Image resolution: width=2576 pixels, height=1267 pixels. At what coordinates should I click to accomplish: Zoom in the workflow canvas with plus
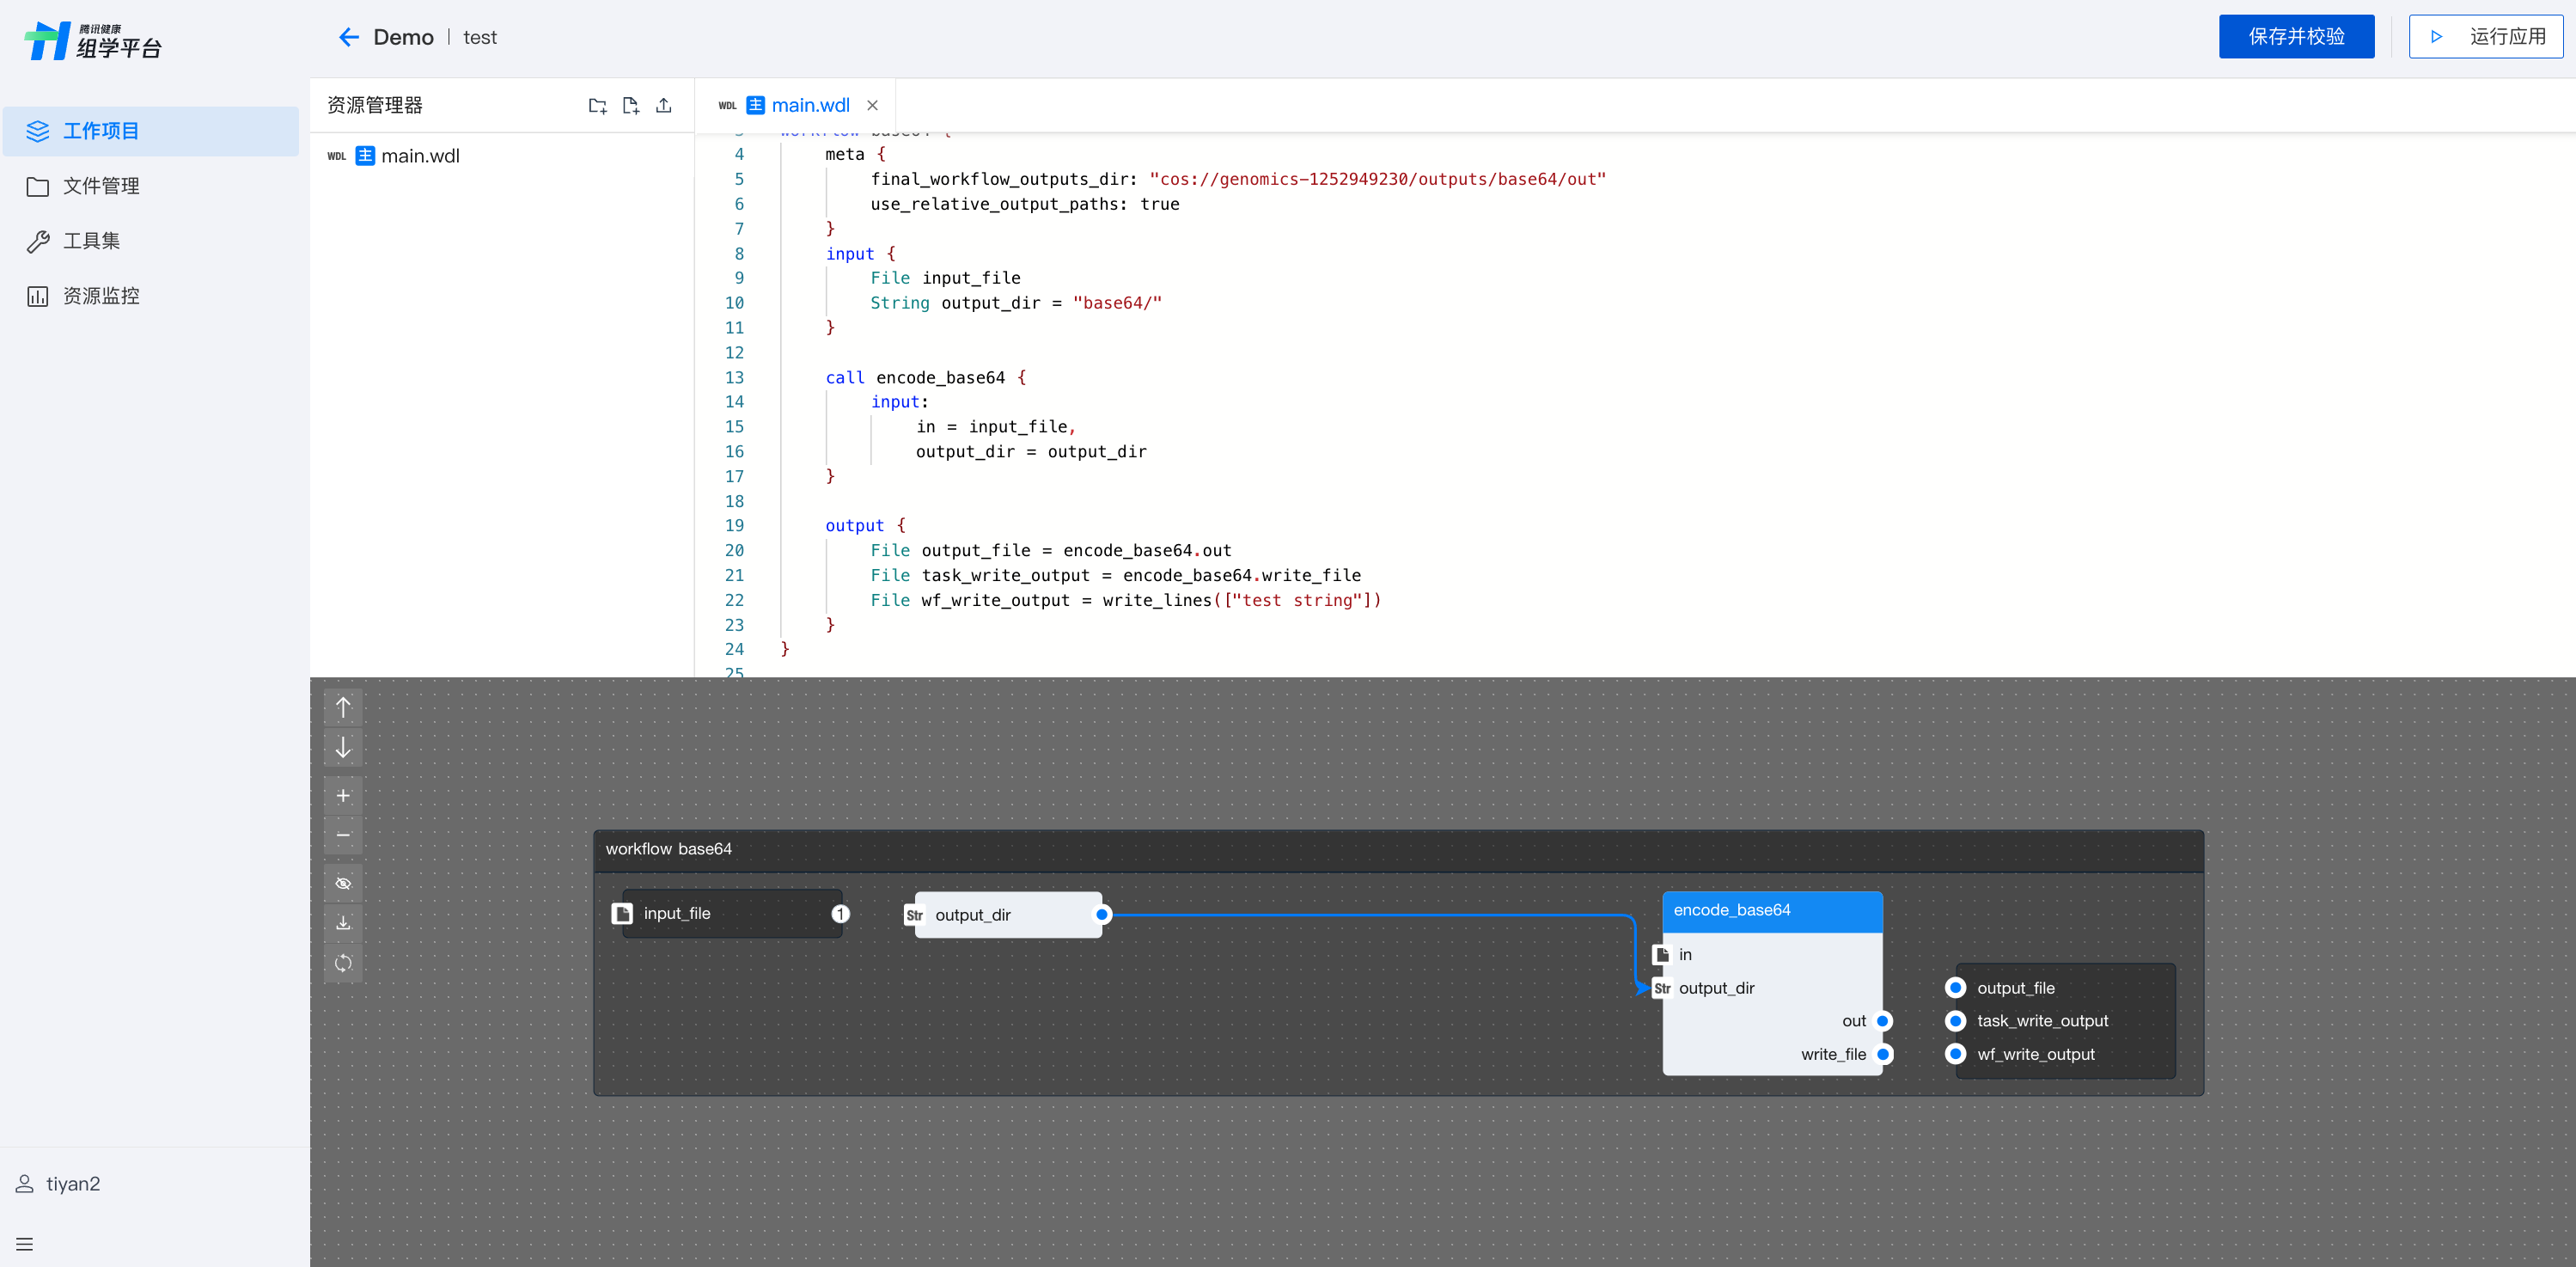[x=343, y=795]
